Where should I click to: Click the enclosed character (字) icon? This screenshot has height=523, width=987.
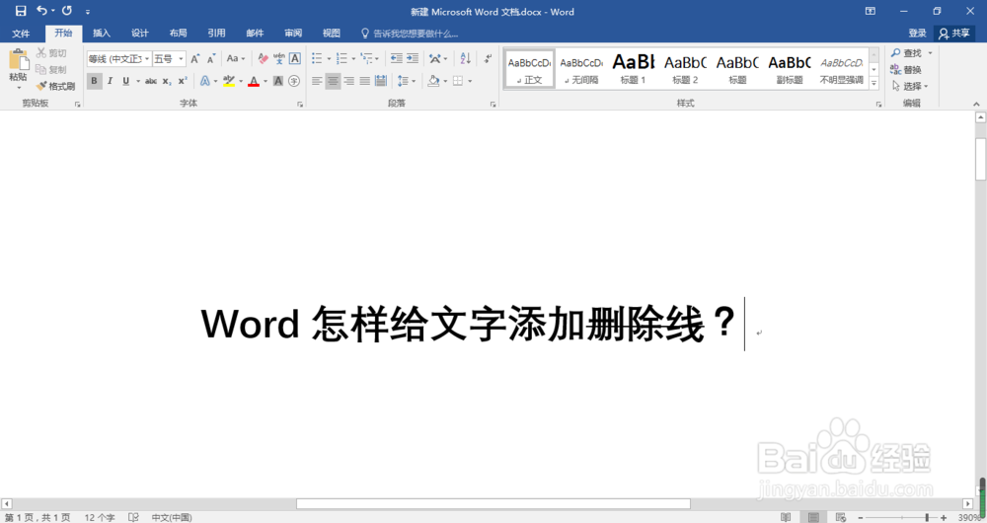[294, 81]
